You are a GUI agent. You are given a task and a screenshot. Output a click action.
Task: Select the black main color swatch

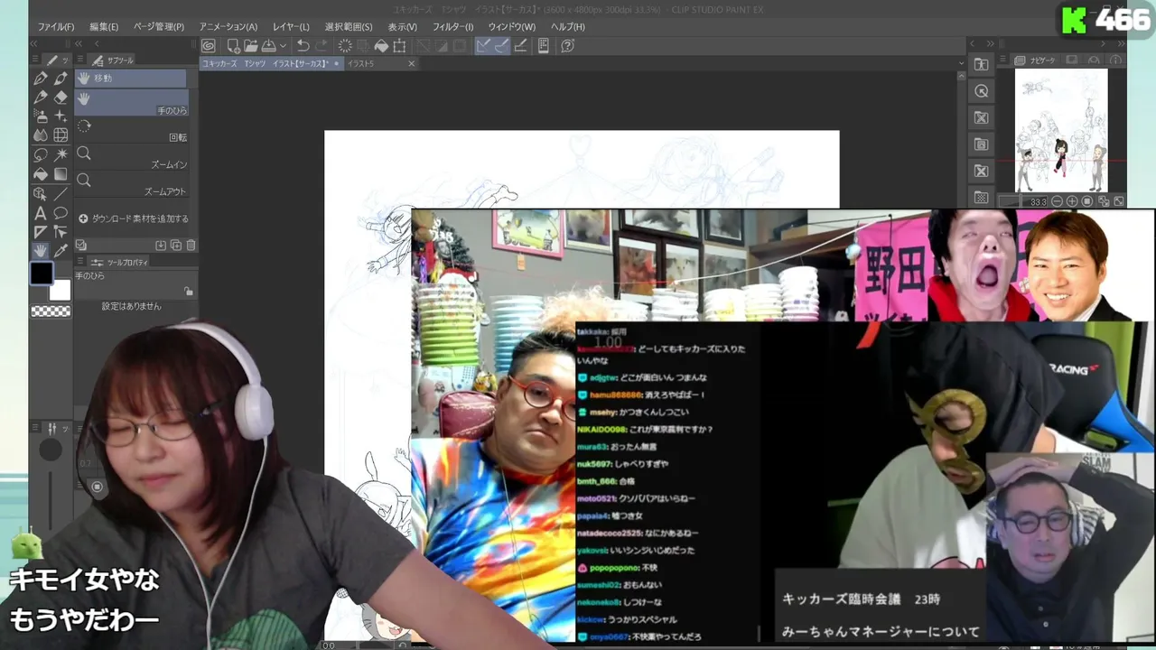coord(42,274)
